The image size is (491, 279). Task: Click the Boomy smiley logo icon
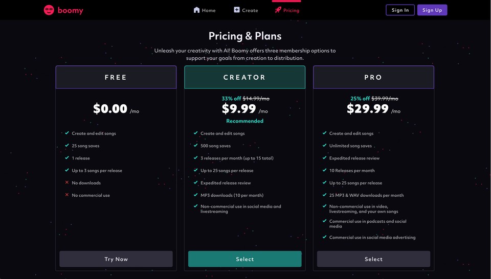coord(49,10)
